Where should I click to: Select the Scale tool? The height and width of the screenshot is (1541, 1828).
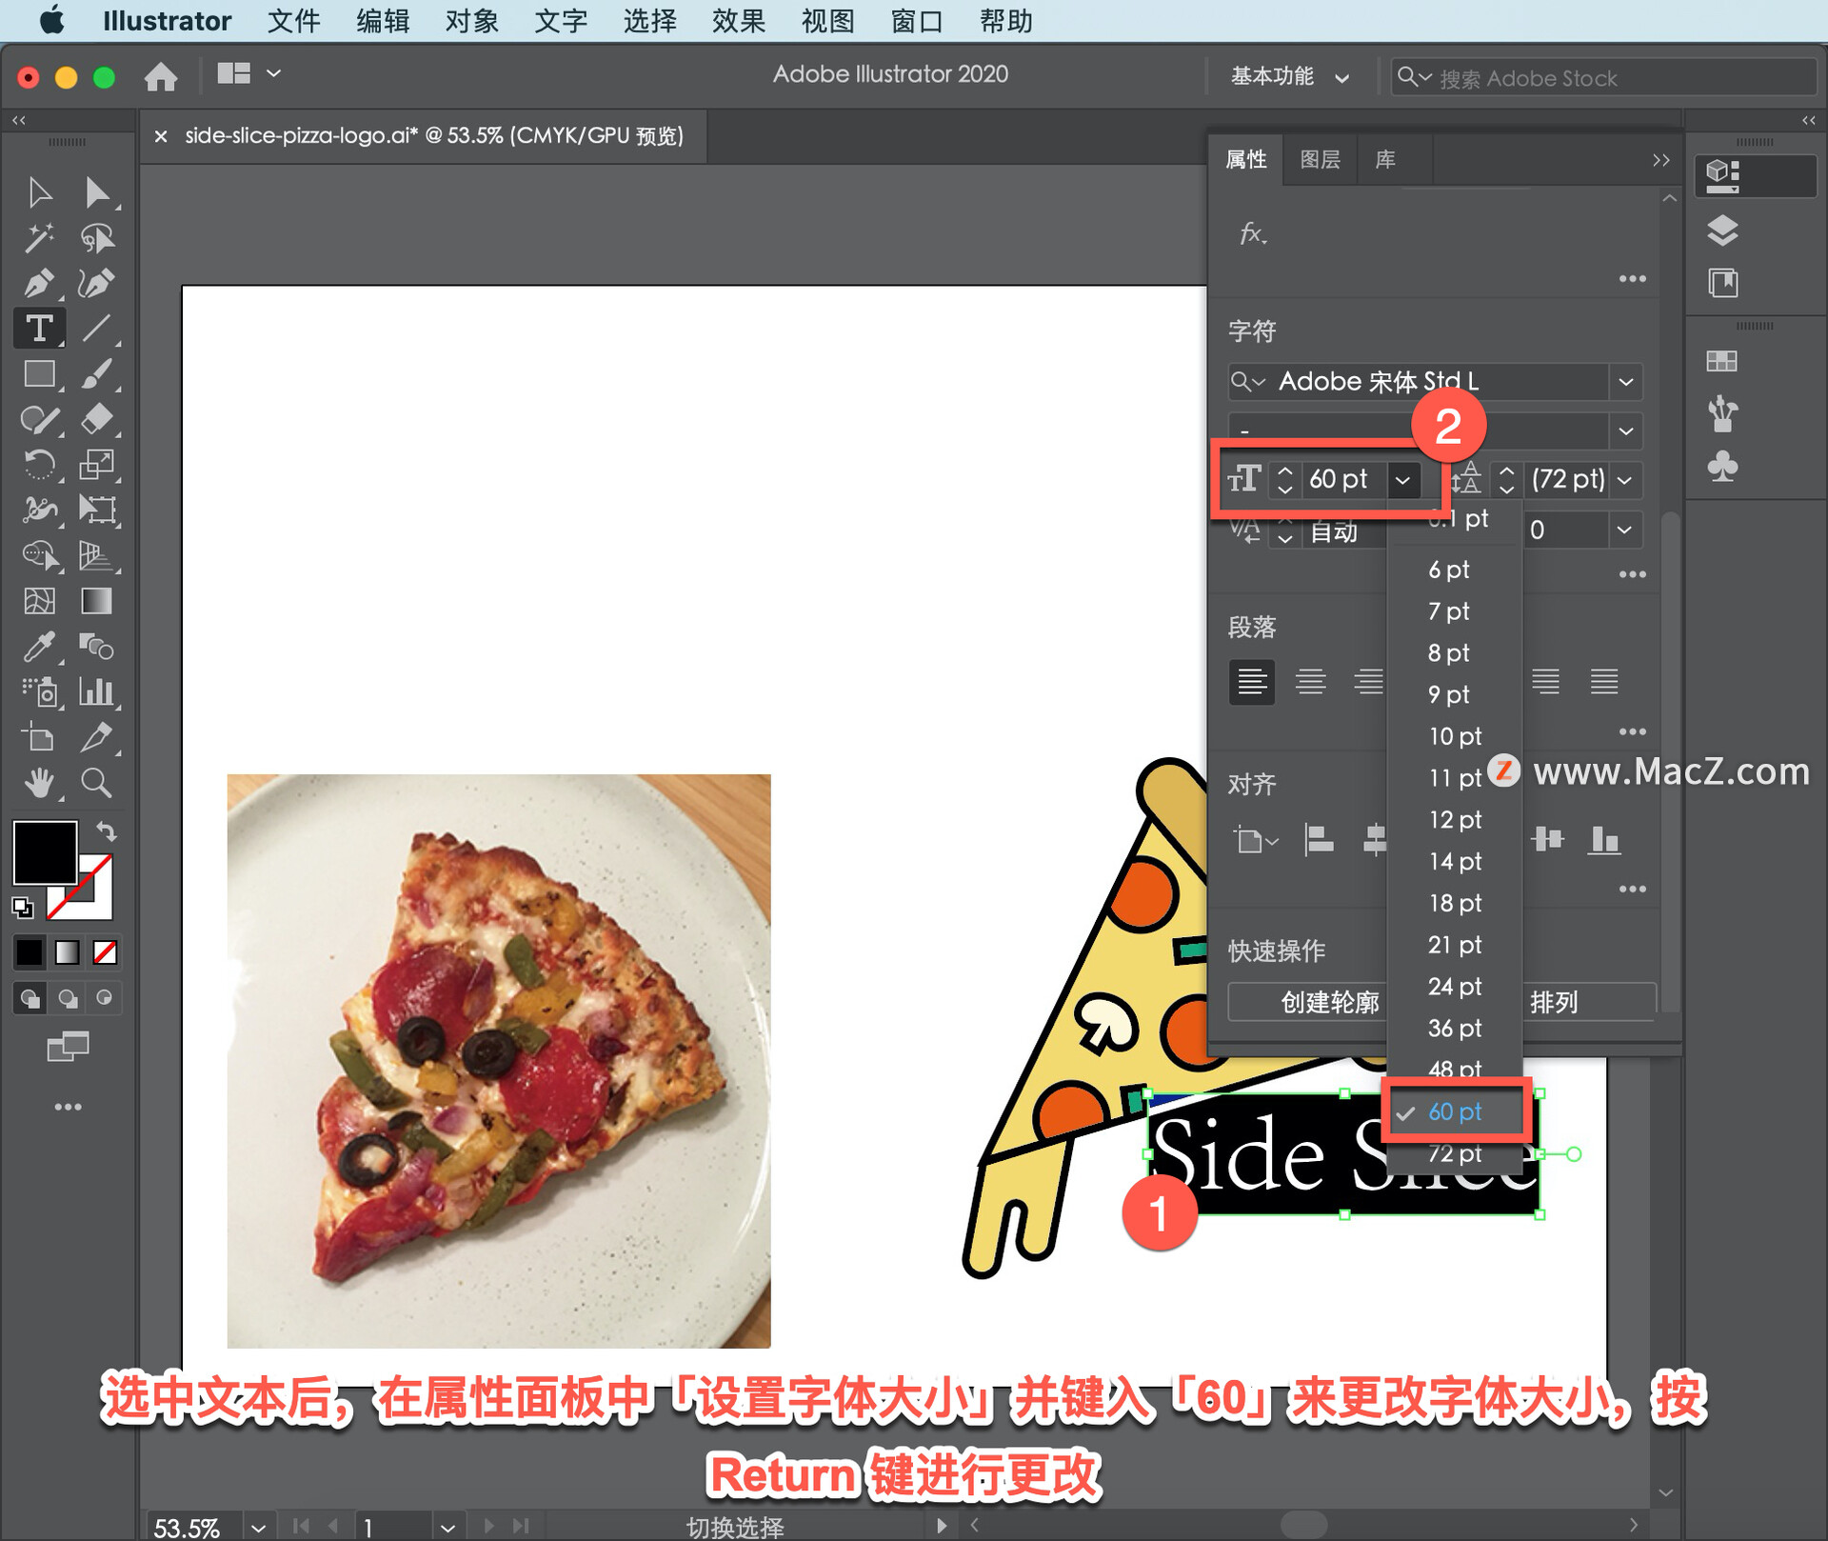[96, 465]
